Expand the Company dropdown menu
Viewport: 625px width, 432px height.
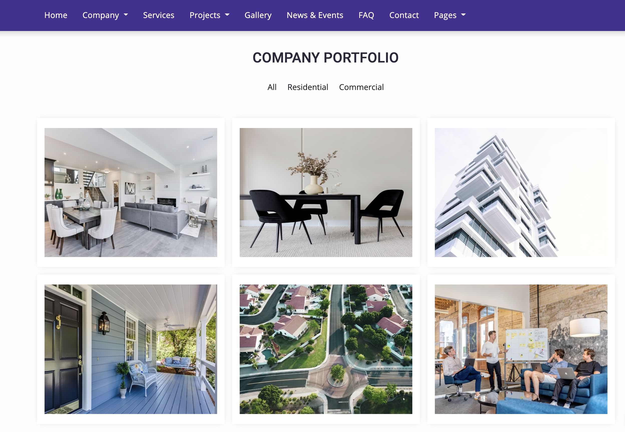pyautogui.click(x=105, y=15)
